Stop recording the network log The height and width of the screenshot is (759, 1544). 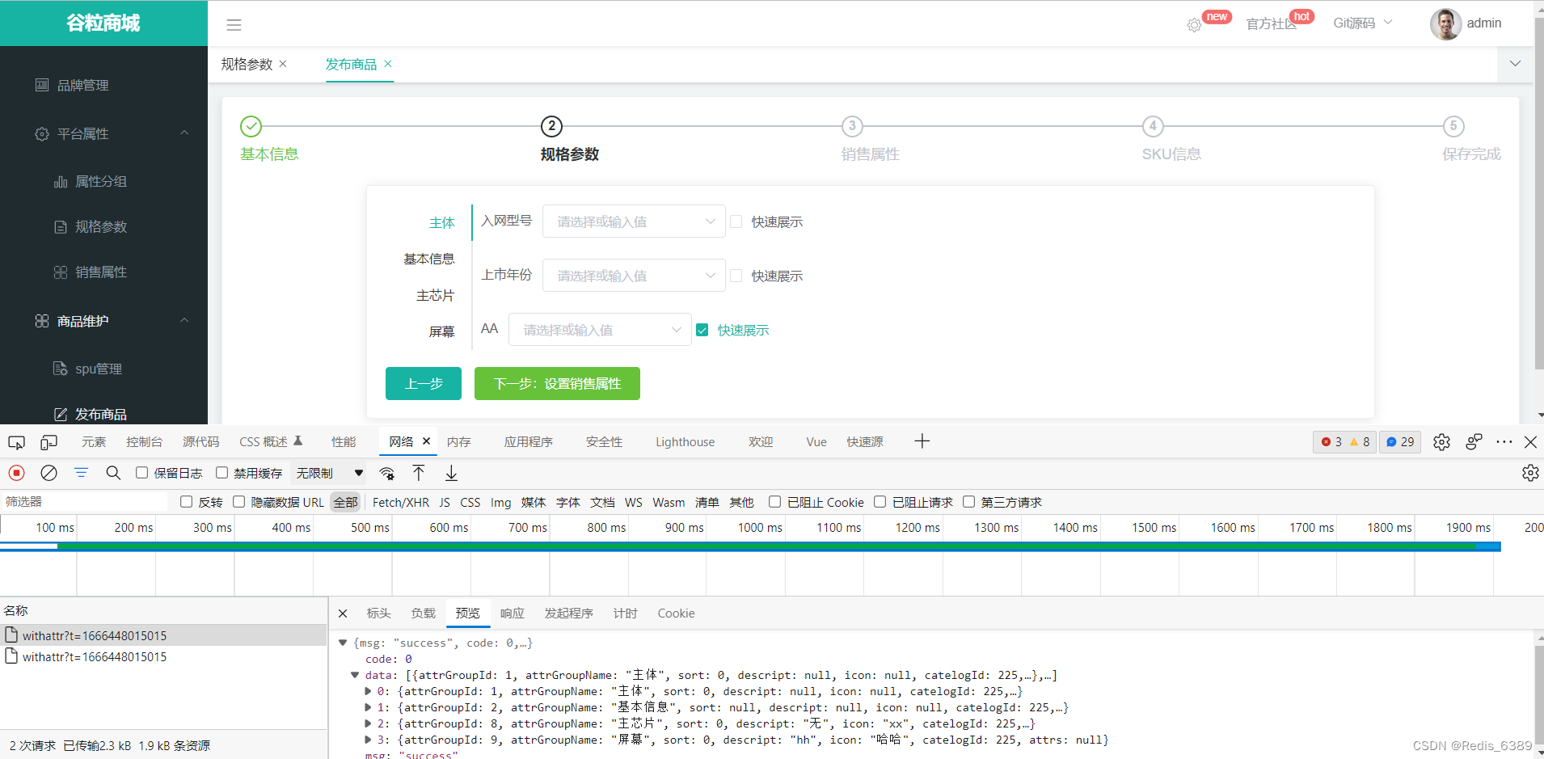click(x=16, y=473)
